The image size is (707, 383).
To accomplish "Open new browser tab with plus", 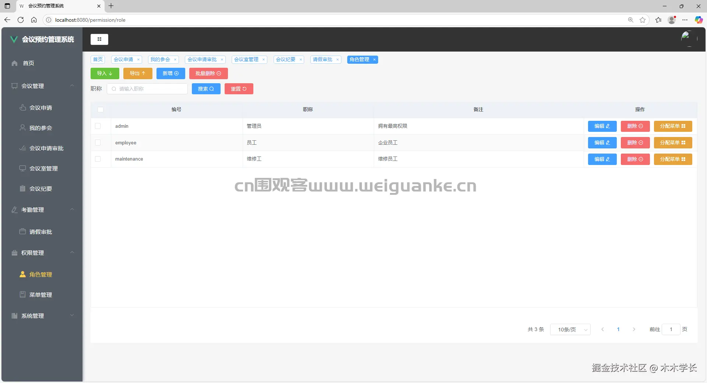I will [111, 6].
